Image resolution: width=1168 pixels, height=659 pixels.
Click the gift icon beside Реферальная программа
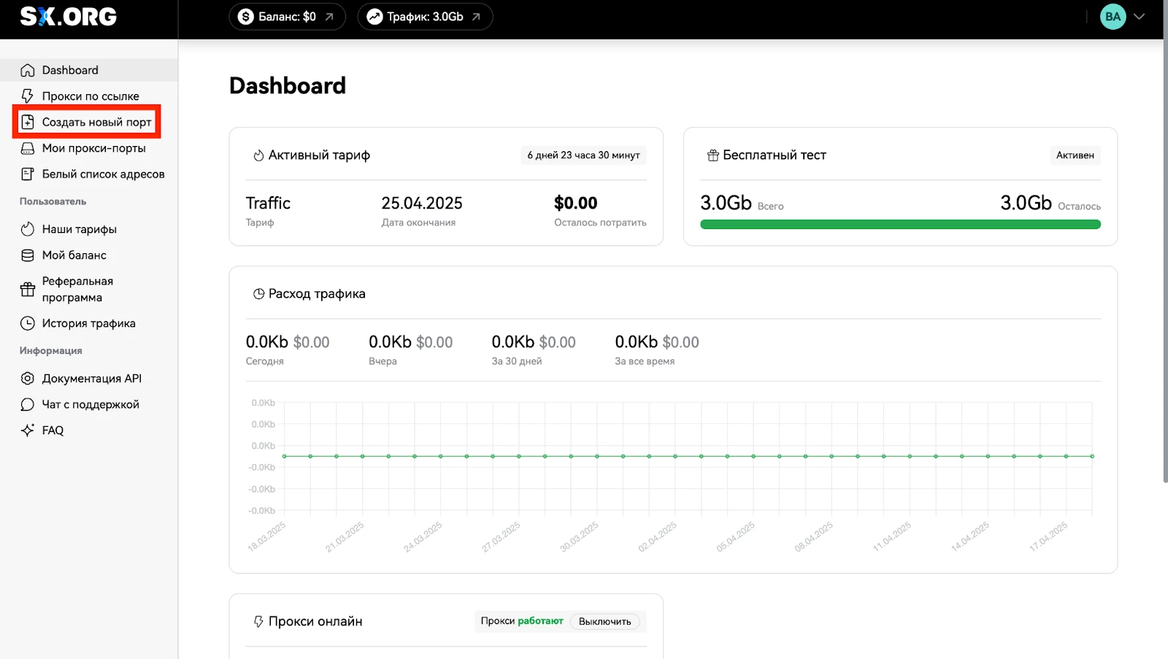point(28,290)
